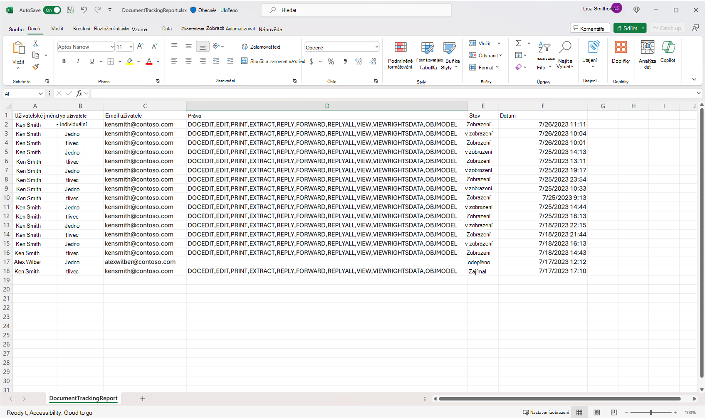Expand the Name Box dropdown
This screenshot has height=418, width=705.
[40, 93]
